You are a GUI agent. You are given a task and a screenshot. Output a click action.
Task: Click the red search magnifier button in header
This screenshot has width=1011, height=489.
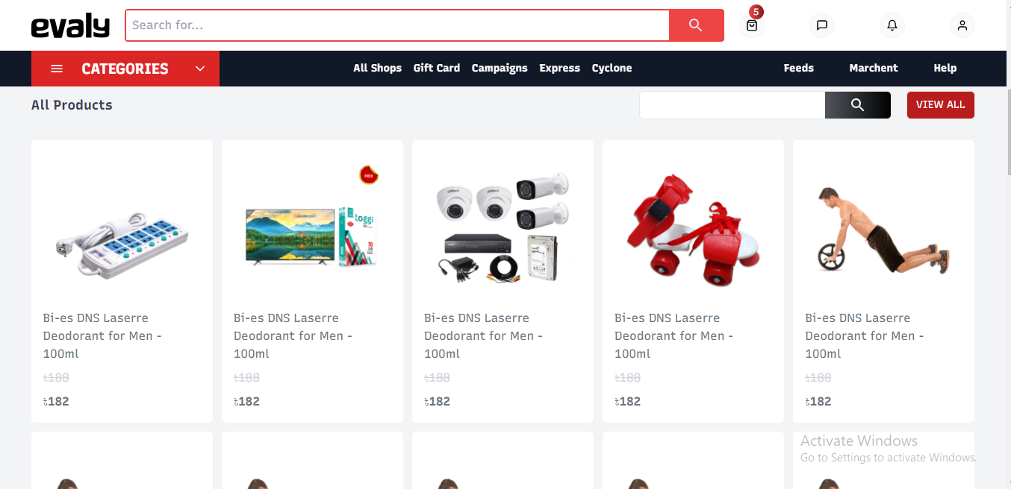[696, 25]
